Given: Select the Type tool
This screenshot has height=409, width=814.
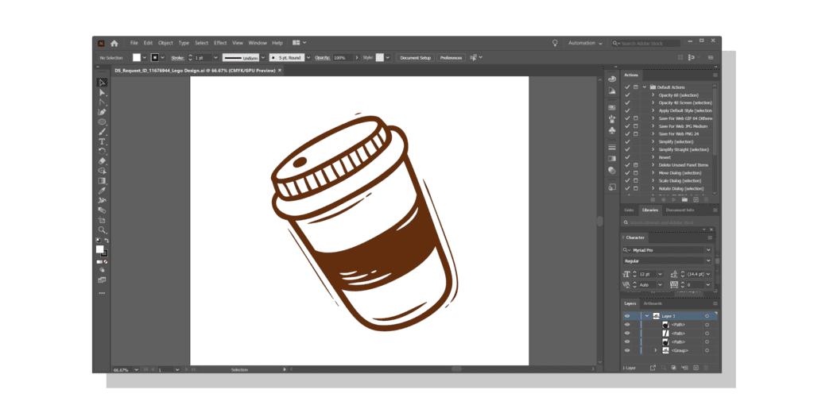Looking at the screenshot, I should click(x=102, y=141).
